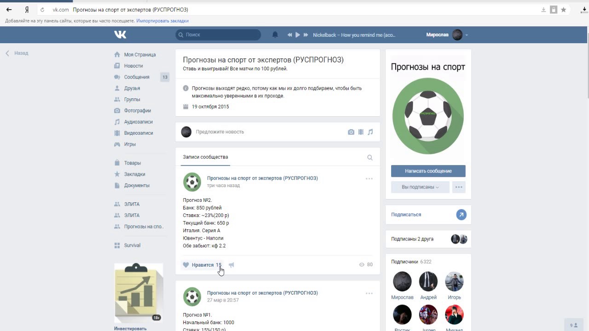Click the views eye icon showing 80
Screen dimensions: 589x331
pyautogui.click(x=362, y=265)
